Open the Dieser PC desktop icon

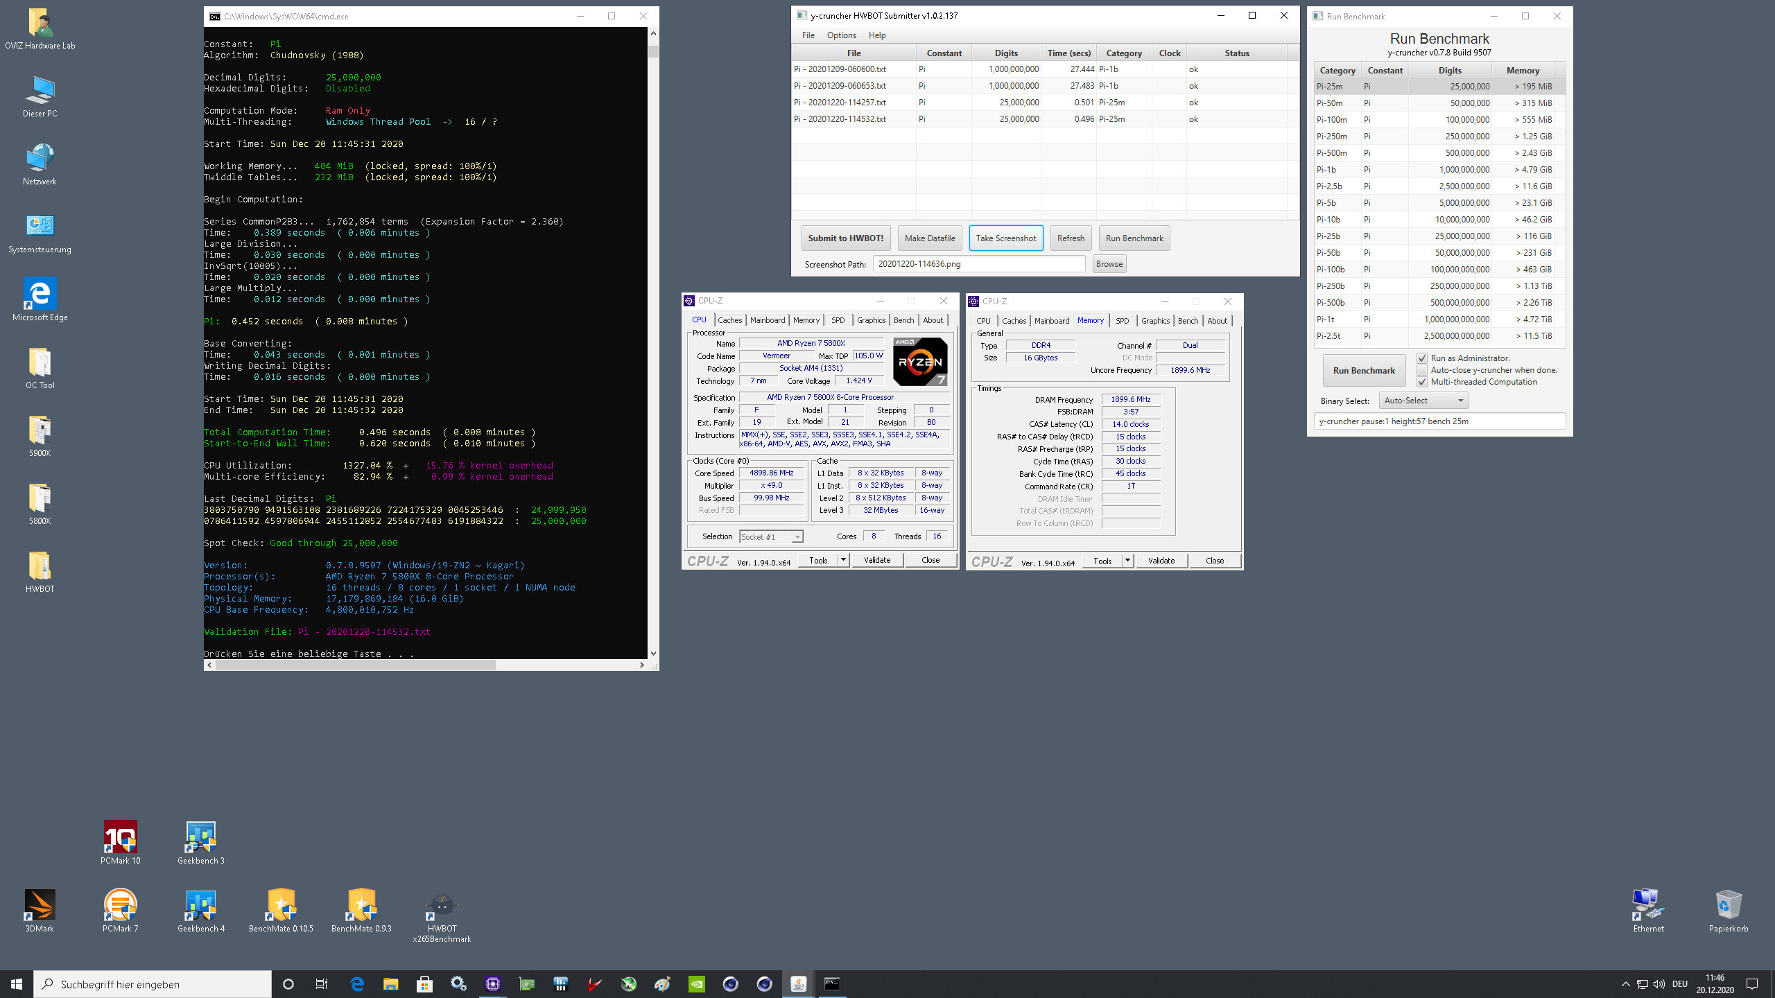click(x=40, y=97)
